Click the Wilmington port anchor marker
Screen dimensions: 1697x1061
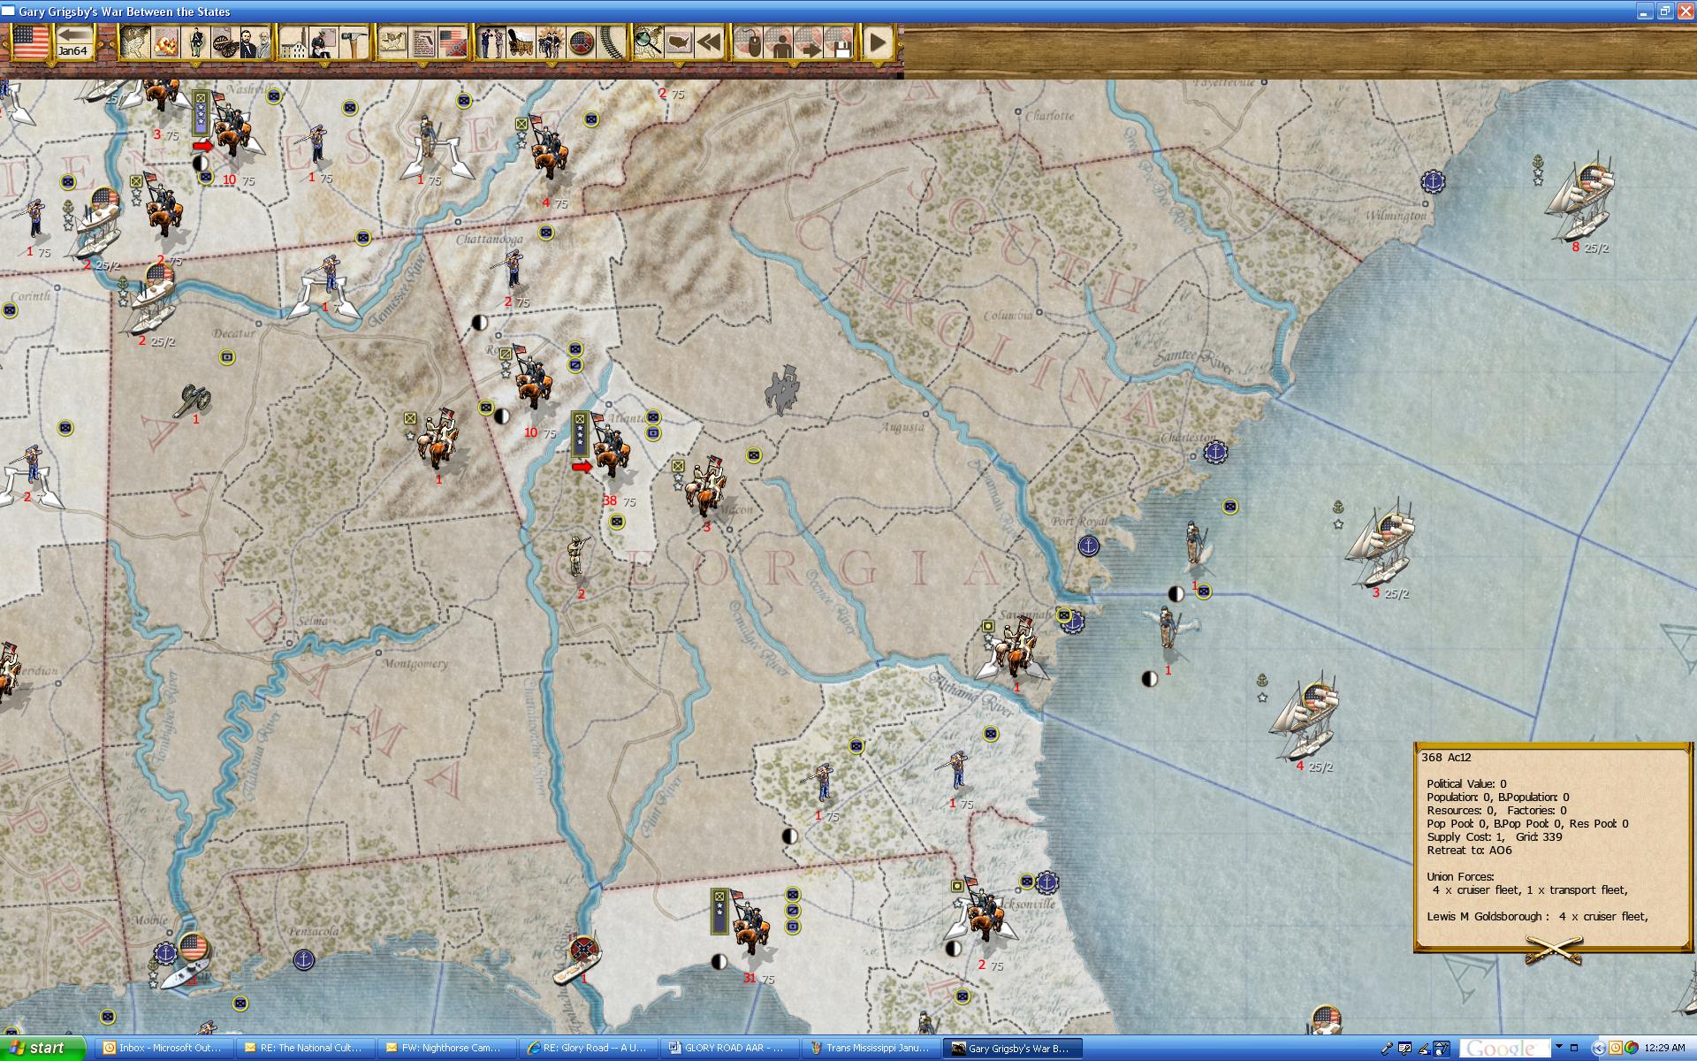point(1433,182)
